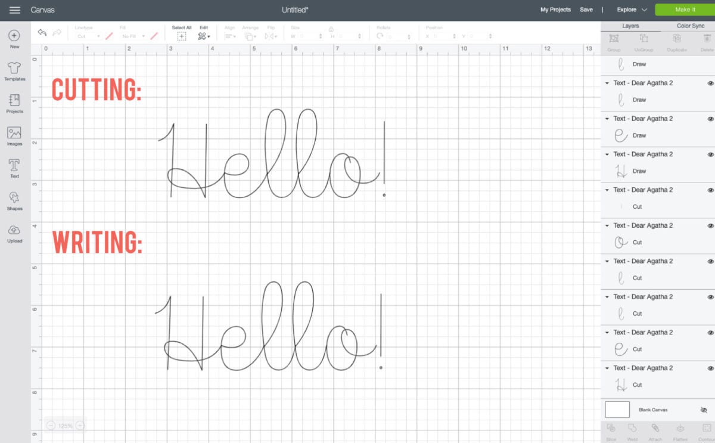Open the Fill dropdown
Image resolution: width=715 pixels, height=443 pixels.
tap(133, 36)
